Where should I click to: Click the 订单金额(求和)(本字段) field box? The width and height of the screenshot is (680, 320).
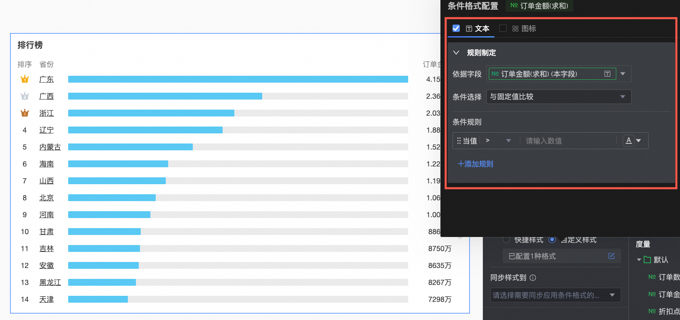pyautogui.click(x=552, y=74)
